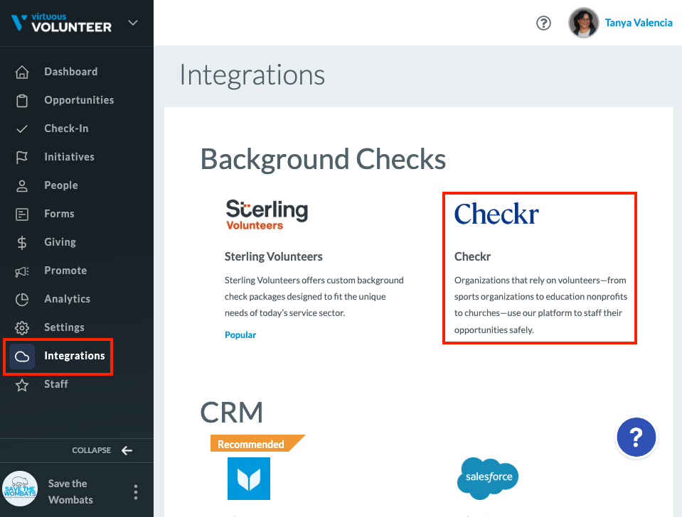Click the collapse sidebar arrow icon
The image size is (682, 517).
point(127,450)
